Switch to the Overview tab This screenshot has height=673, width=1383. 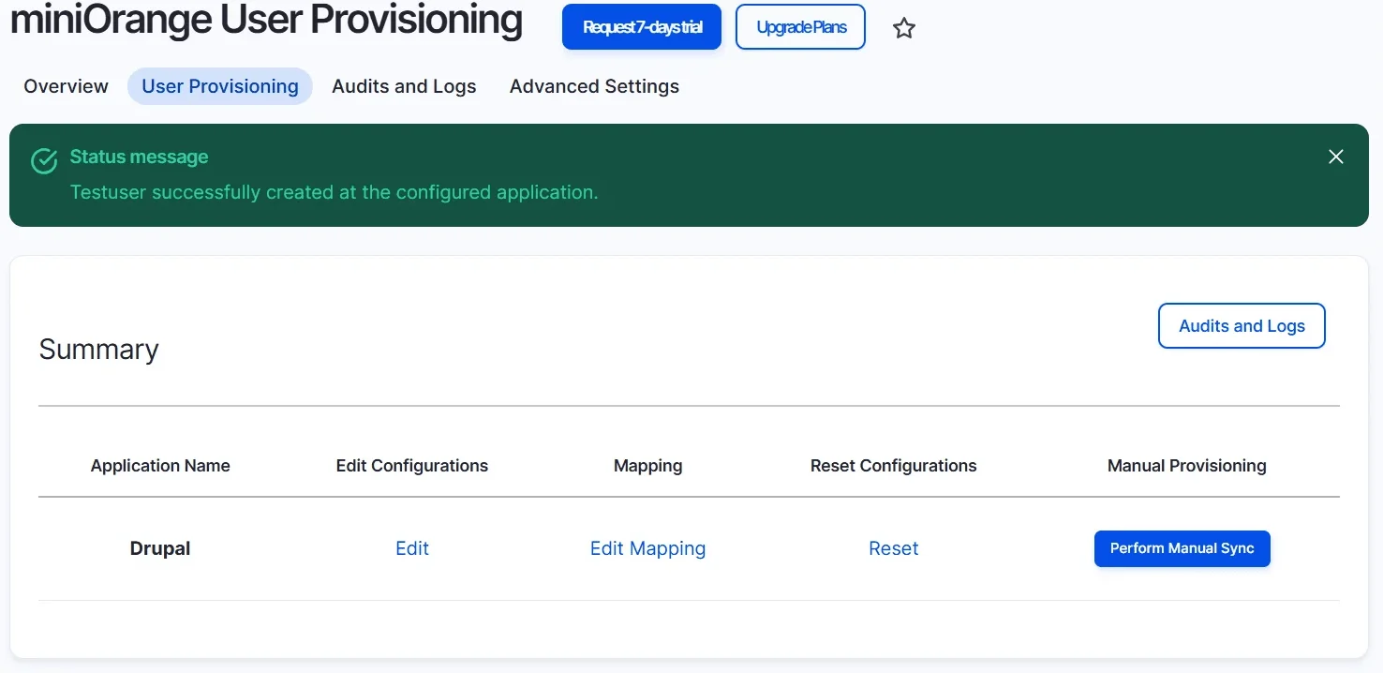point(67,86)
